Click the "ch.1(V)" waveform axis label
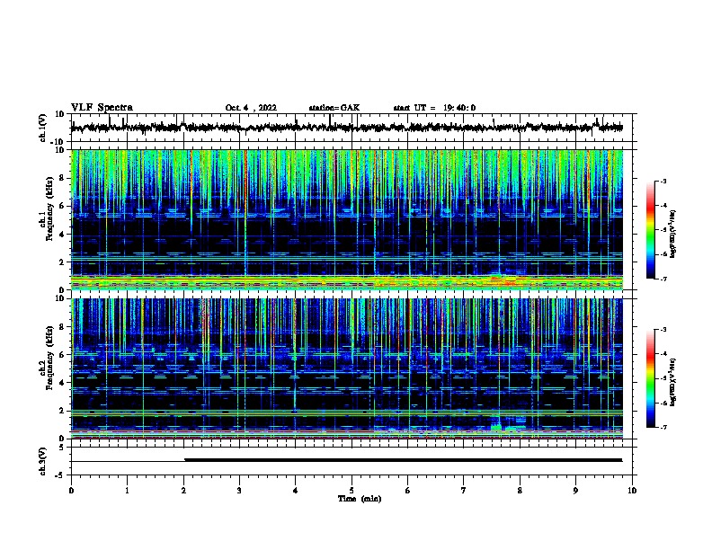Viewport: 712px width, 550px height. pyautogui.click(x=42, y=128)
